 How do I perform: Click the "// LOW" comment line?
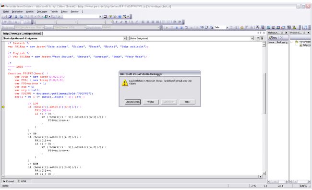[33, 104]
